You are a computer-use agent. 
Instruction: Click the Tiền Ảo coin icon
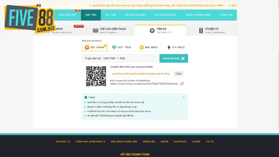(152, 31)
